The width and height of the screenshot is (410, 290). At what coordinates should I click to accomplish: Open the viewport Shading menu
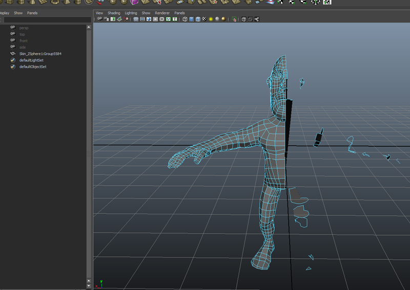(x=114, y=13)
